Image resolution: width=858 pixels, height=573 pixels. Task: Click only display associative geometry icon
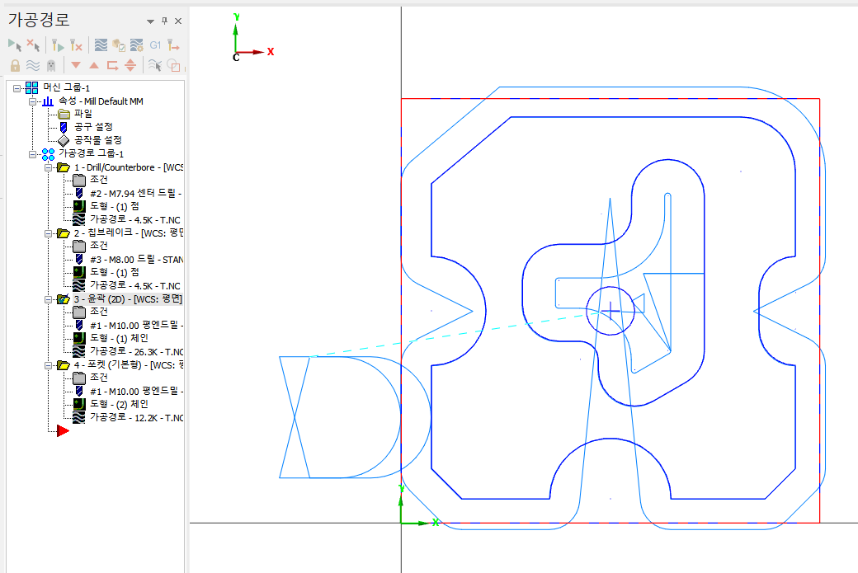tap(173, 66)
